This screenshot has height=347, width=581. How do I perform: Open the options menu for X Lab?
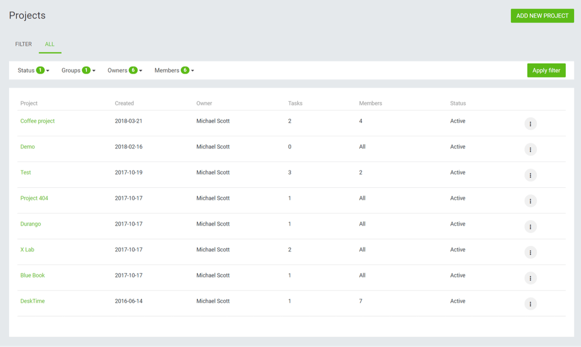pyautogui.click(x=531, y=252)
